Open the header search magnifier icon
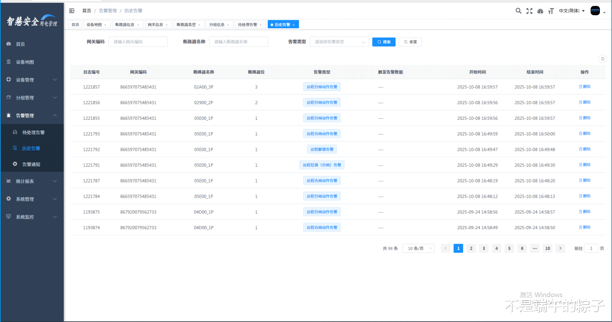Image resolution: width=612 pixels, height=322 pixels. click(x=518, y=11)
